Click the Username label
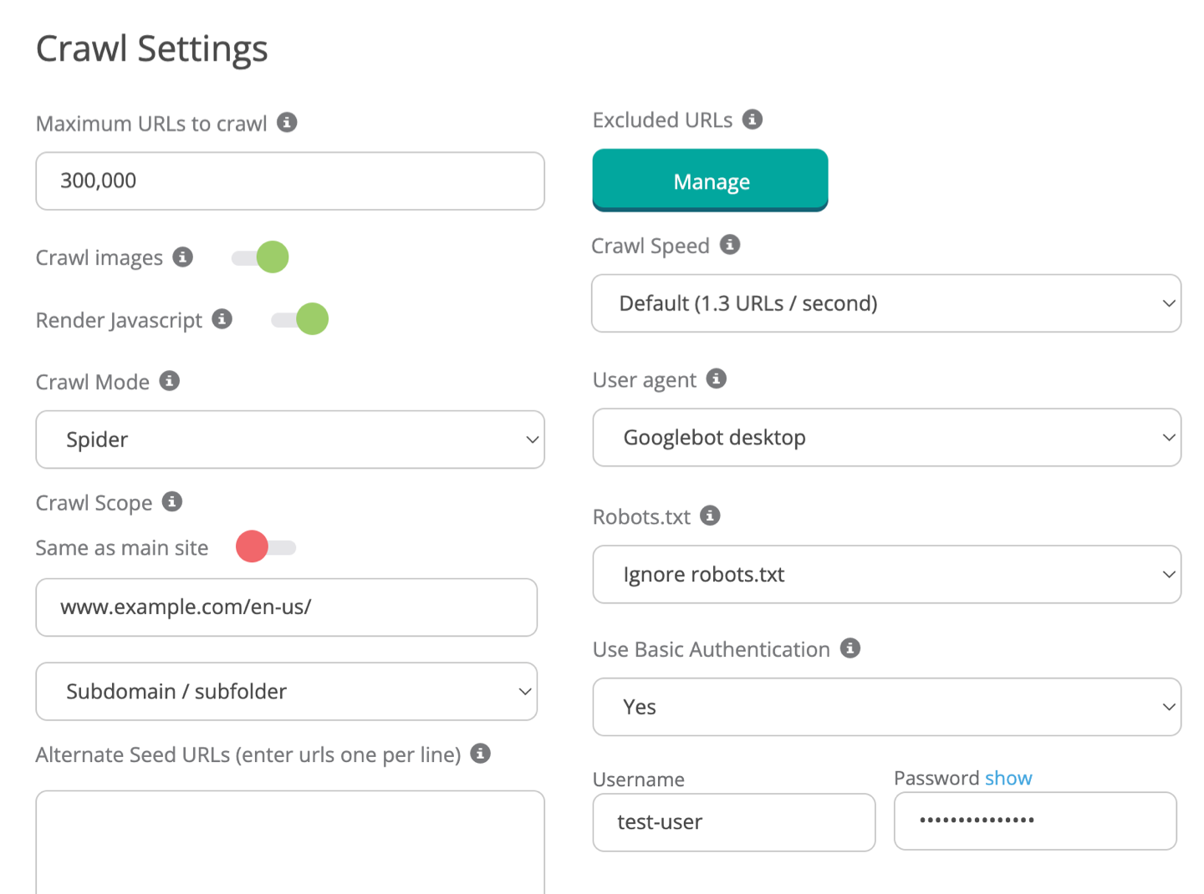Viewport: 1204px width, 894px height. coord(639,780)
